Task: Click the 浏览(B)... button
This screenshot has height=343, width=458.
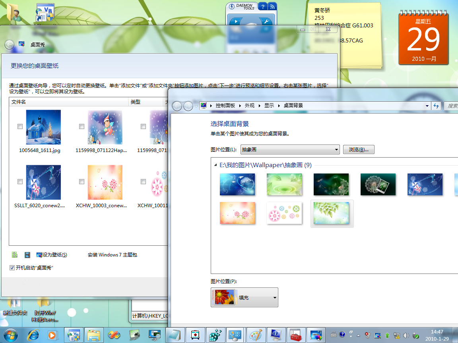Action: [359, 150]
